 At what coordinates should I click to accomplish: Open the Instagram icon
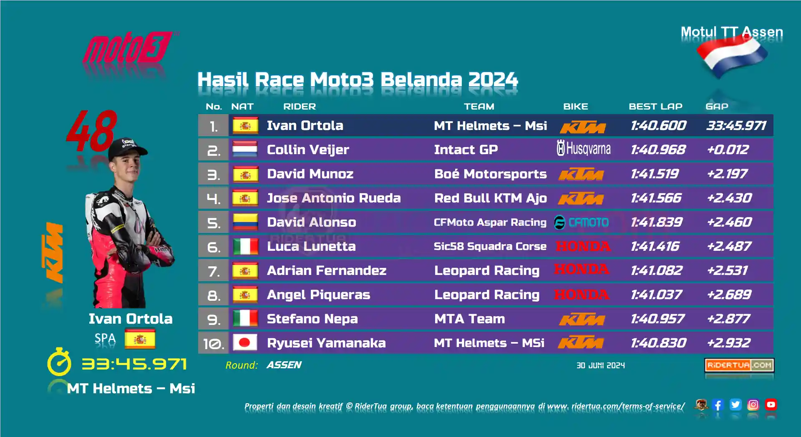point(753,405)
